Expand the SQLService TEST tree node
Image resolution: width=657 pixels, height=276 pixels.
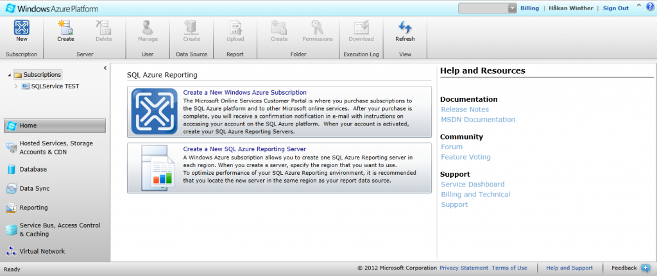pos(16,86)
